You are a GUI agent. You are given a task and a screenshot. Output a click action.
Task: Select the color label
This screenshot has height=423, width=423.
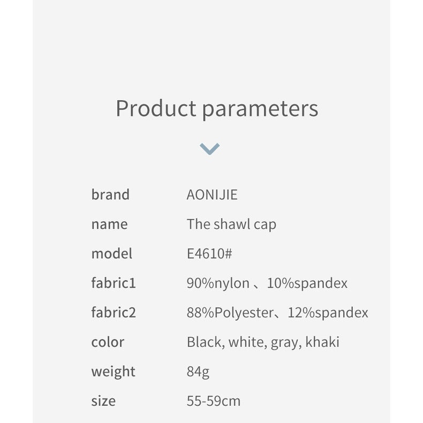tap(108, 342)
